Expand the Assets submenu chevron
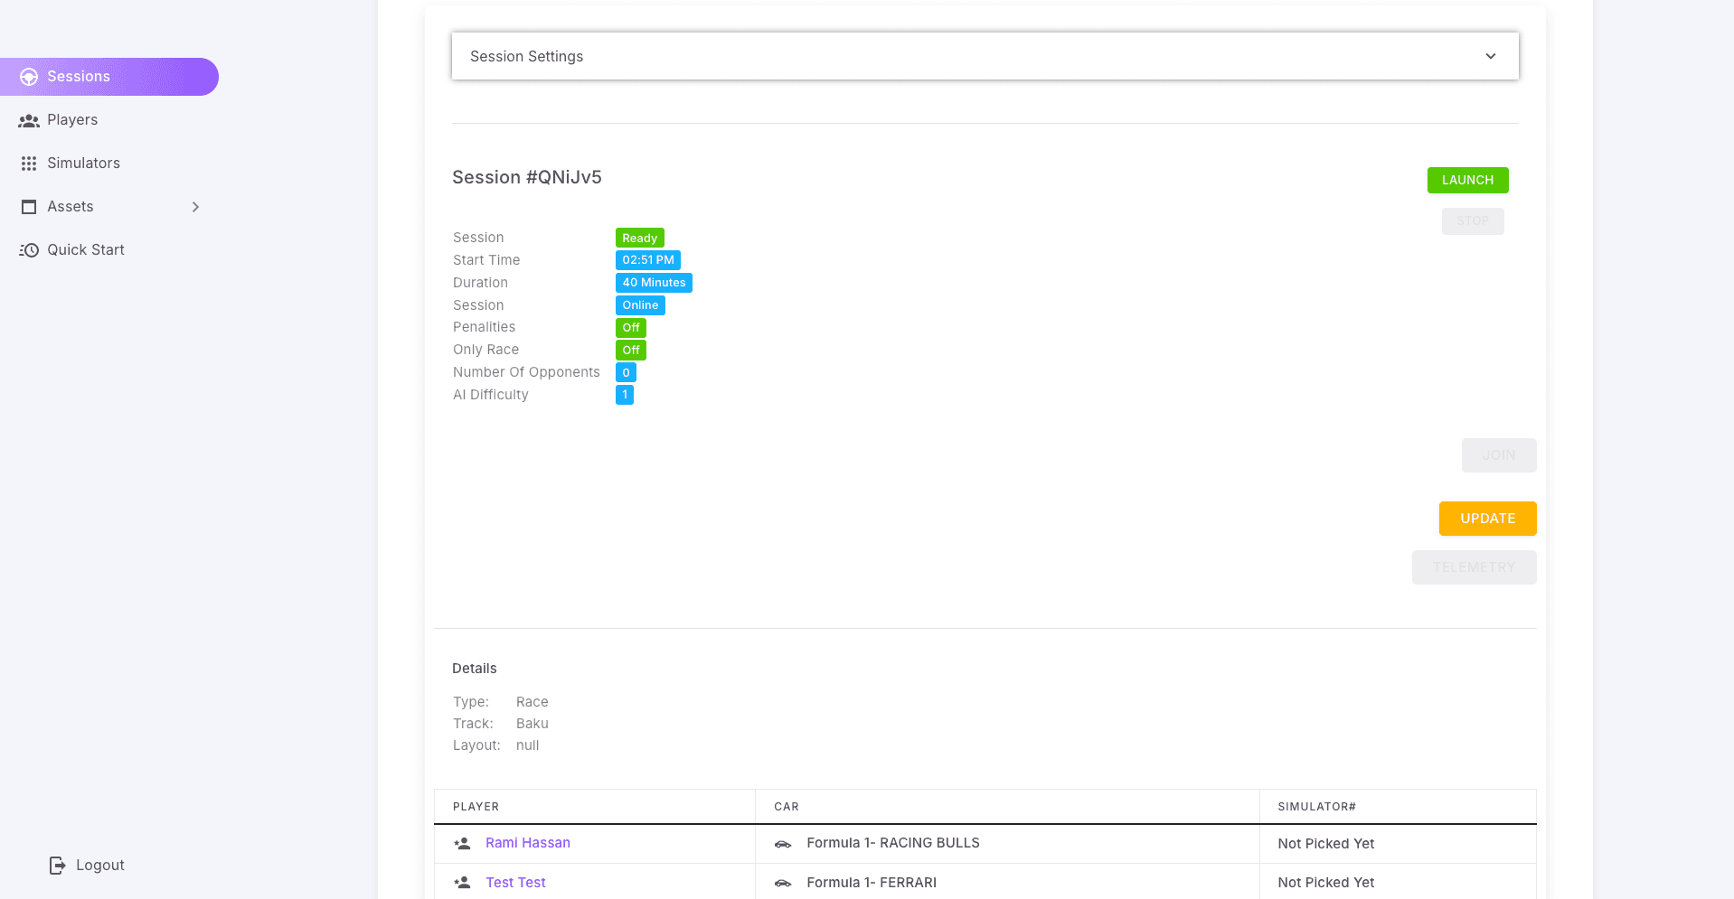This screenshot has height=899, width=1734. point(195,207)
